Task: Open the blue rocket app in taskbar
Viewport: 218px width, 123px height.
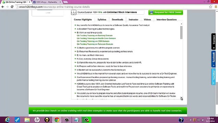Action: [x=17, y=120]
